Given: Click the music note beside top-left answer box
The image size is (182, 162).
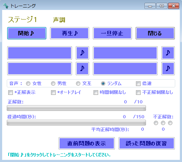Looking at the screenshot, I should (x=82, y=53).
